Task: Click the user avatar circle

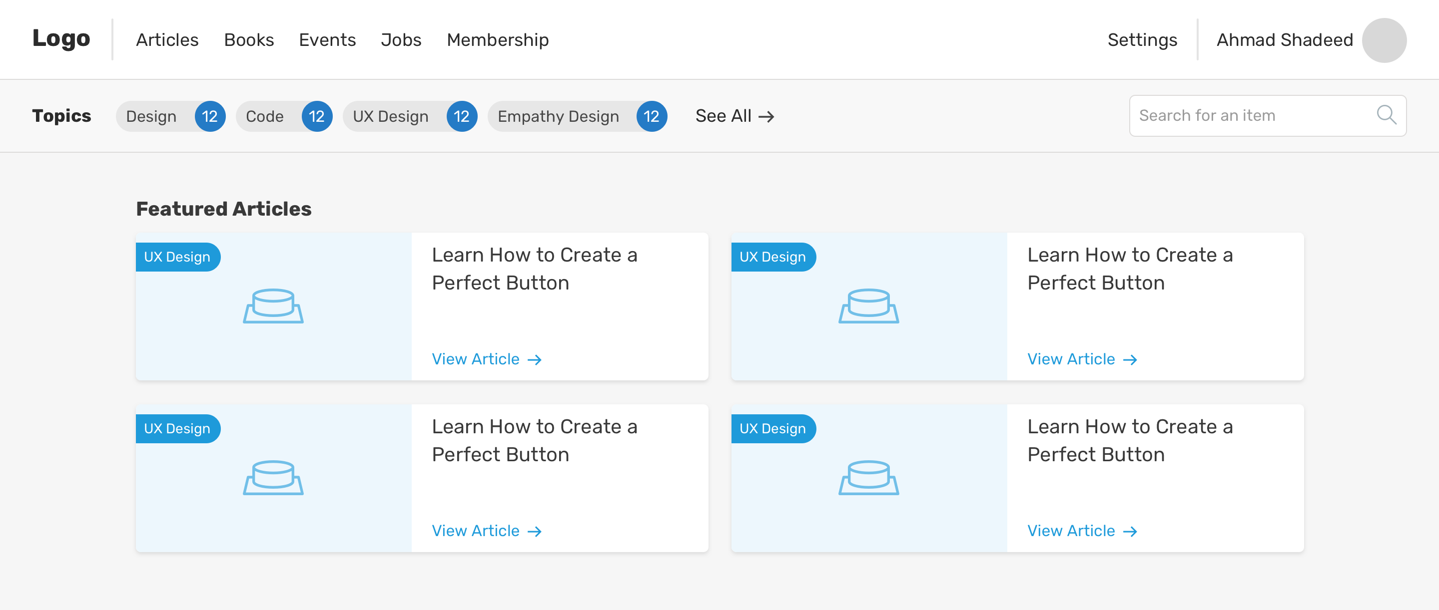Action: 1384,40
